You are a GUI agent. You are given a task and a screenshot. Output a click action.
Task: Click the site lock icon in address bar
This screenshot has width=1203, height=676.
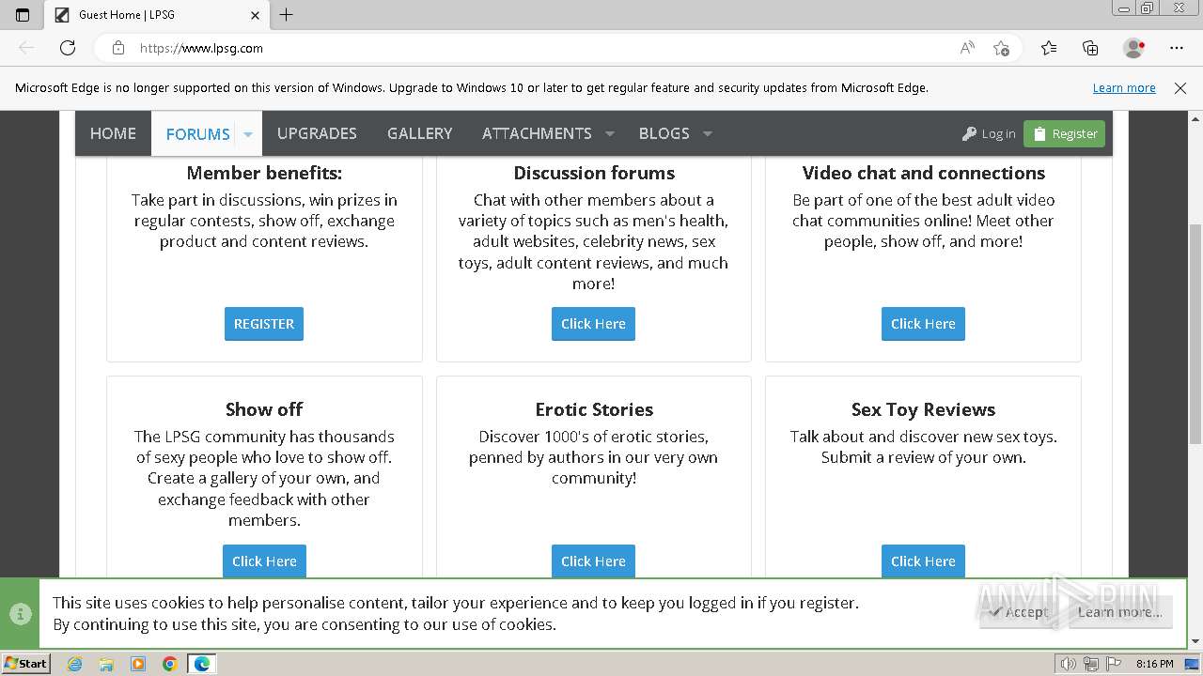[x=118, y=48]
